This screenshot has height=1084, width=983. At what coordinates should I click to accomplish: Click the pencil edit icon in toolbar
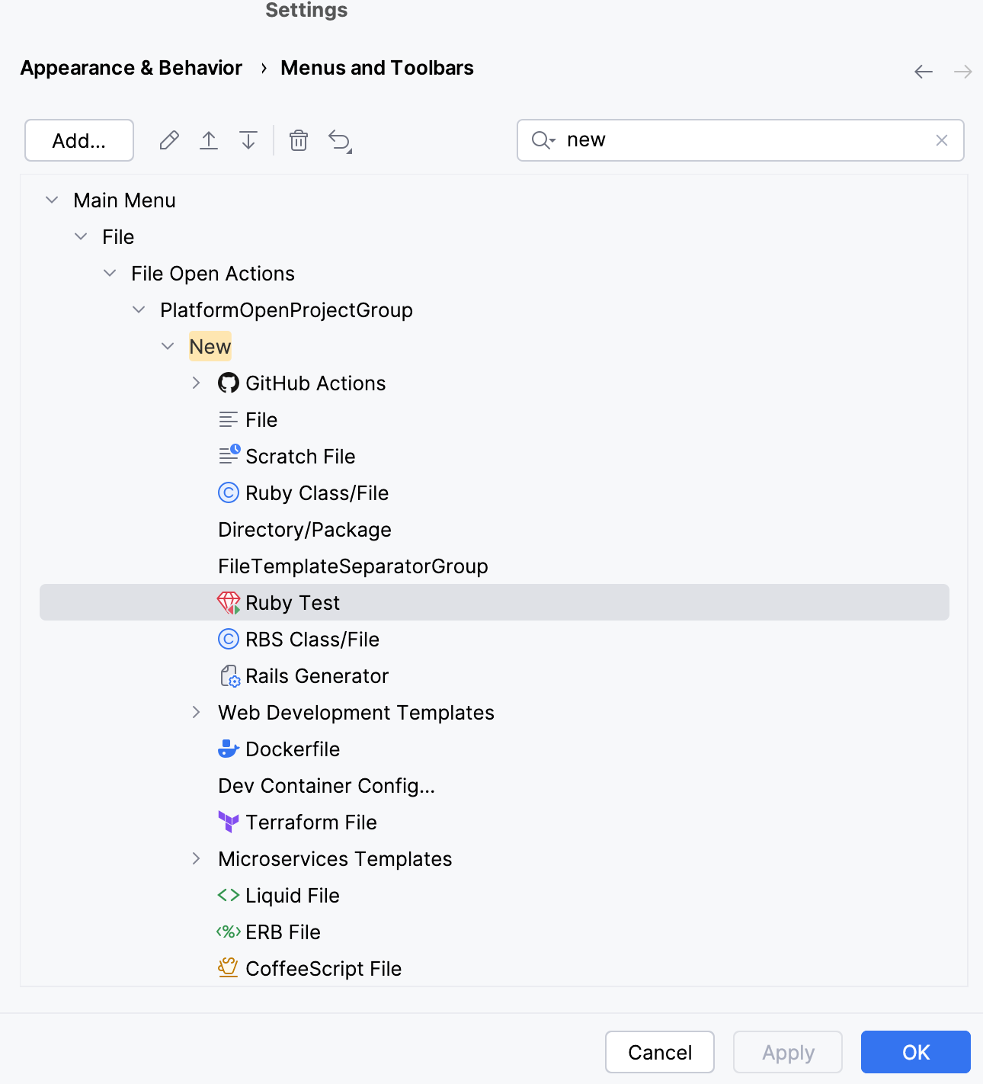(168, 140)
